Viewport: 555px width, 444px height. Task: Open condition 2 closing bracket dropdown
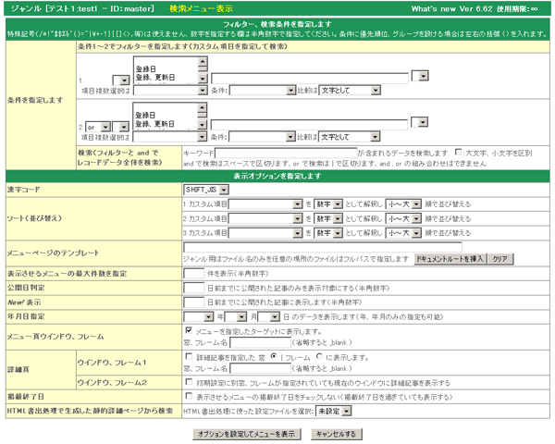(419, 122)
